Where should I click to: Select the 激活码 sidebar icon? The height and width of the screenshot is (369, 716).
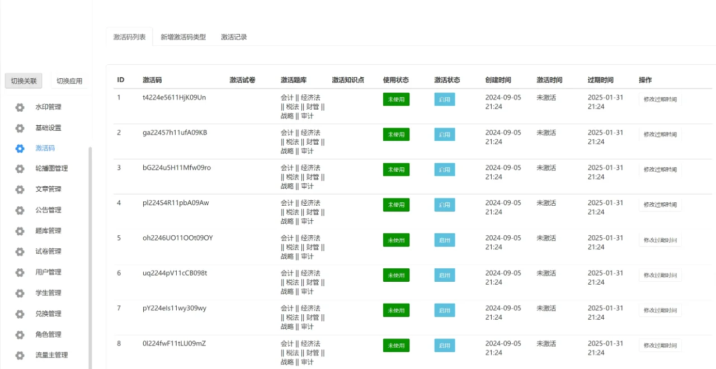(x=20, y=148)
